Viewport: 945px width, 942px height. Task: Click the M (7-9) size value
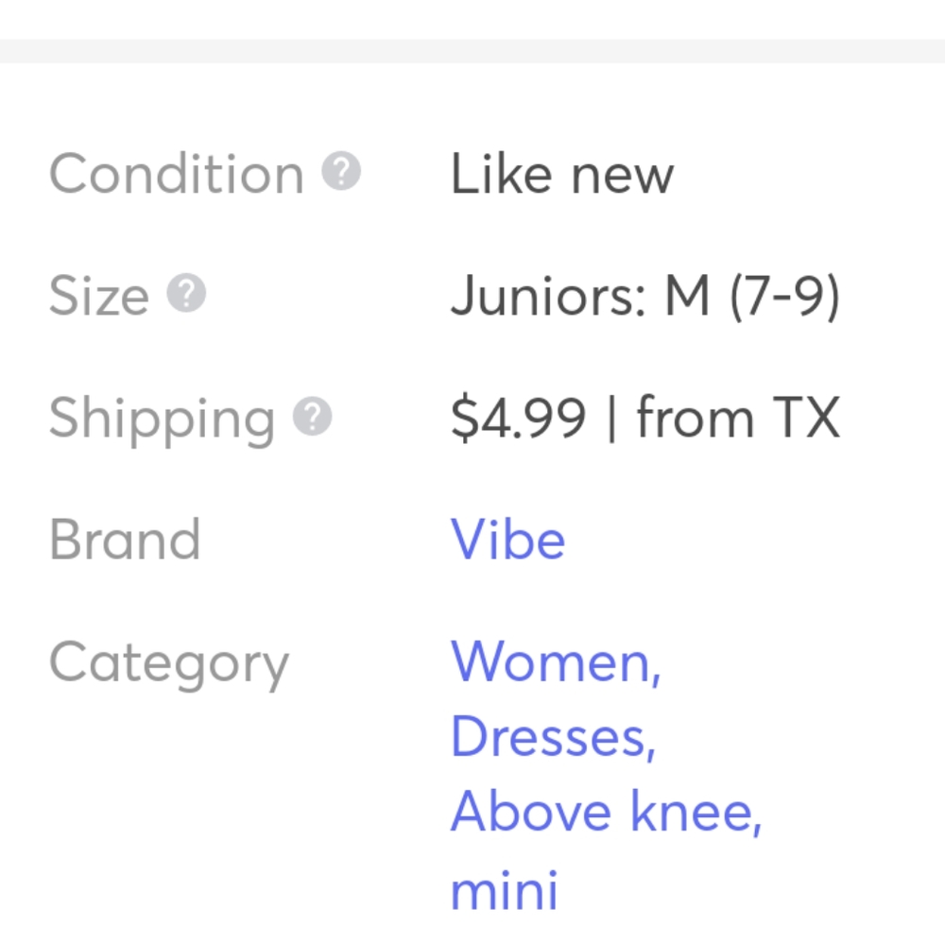coord(752,297)
